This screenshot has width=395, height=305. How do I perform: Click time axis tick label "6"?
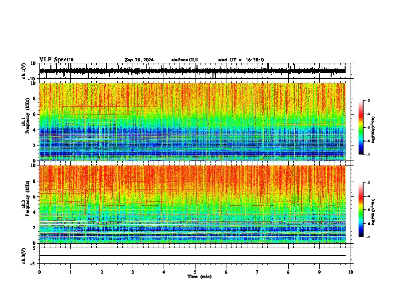[226, 272]
